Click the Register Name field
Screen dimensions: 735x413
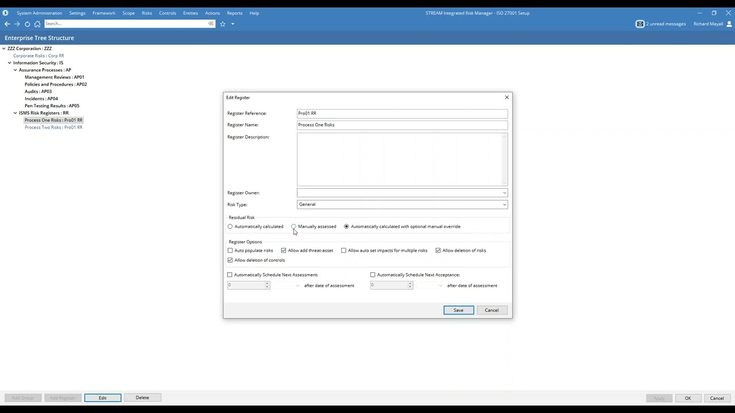click(x=402, y=125)
